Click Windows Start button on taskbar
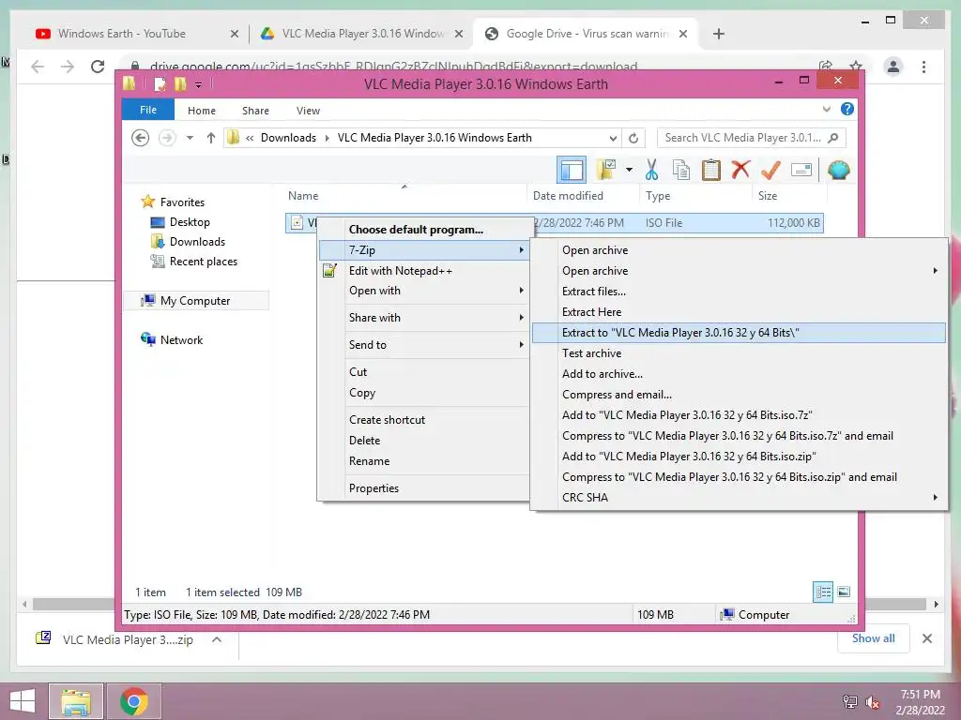The height and width of the screenshot is (720, 961). click(23, 701)
